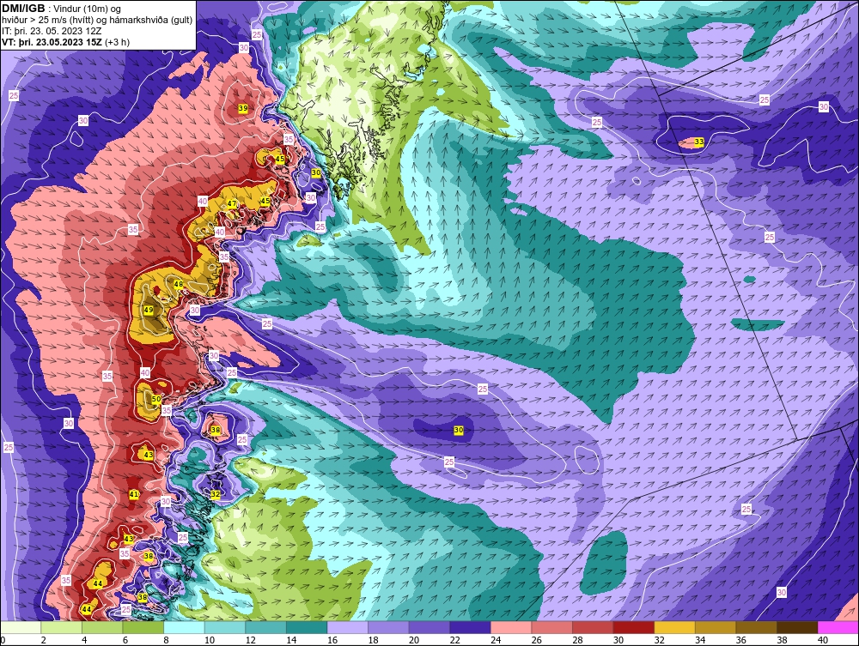859x646 pixels.
Task: Pick the 12–14 m/s teal legend swatch
Action: 265,627
